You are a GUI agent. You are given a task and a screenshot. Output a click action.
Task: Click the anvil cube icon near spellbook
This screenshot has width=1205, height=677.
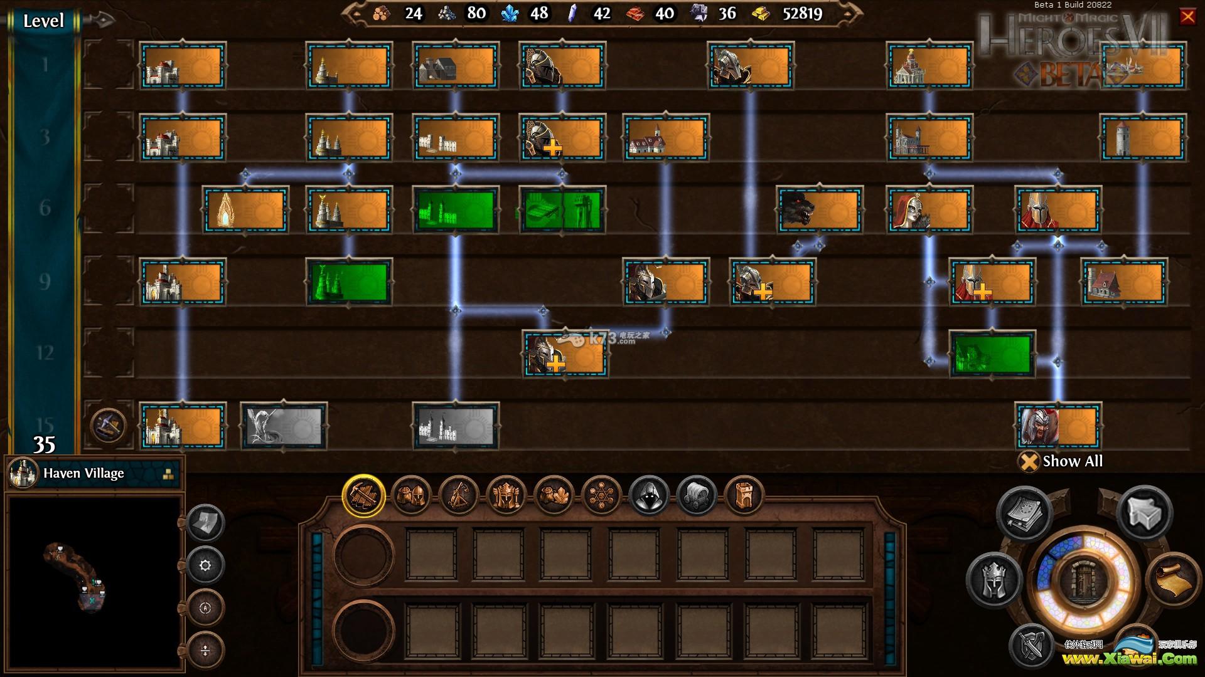tap(1145, 513)
